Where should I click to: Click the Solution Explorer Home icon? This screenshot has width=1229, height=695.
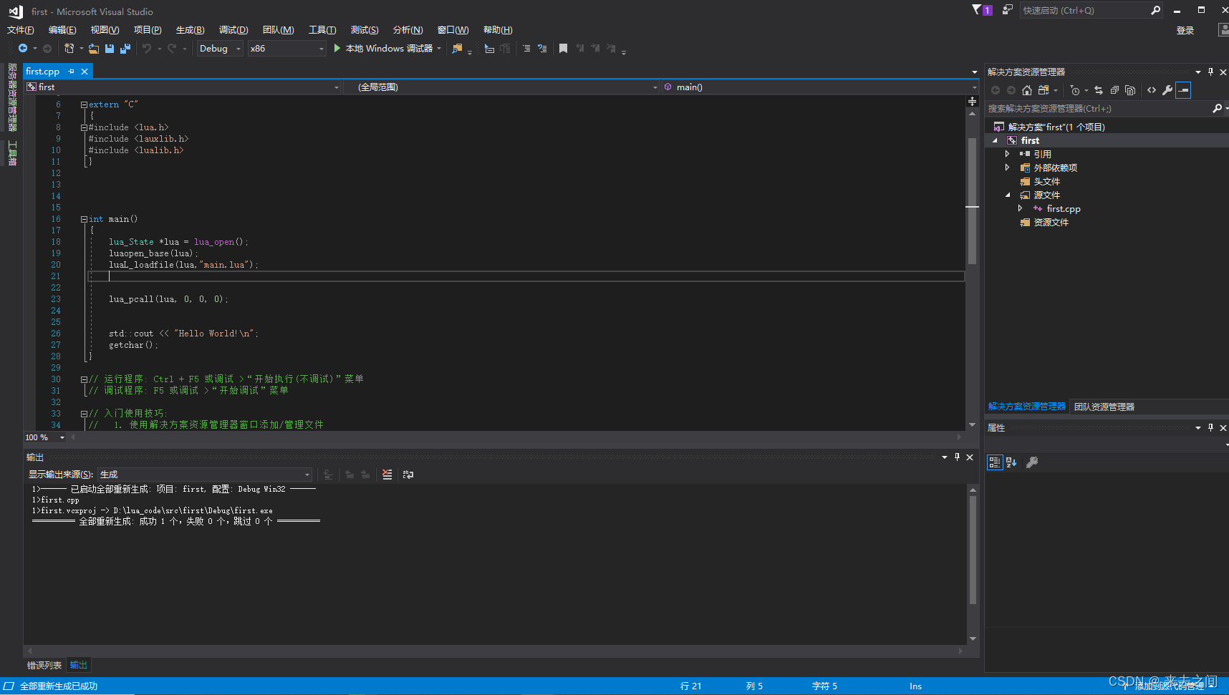pyautogui.click(x=1027, y=90)
